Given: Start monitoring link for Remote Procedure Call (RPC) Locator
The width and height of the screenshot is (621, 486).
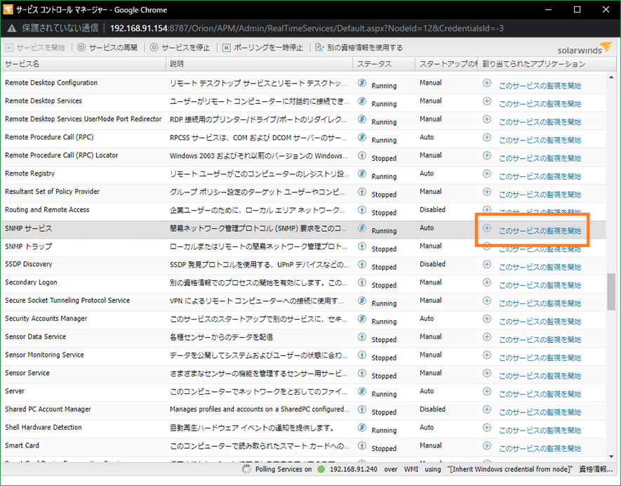Looking at the screenshot, I should point(540,159).
